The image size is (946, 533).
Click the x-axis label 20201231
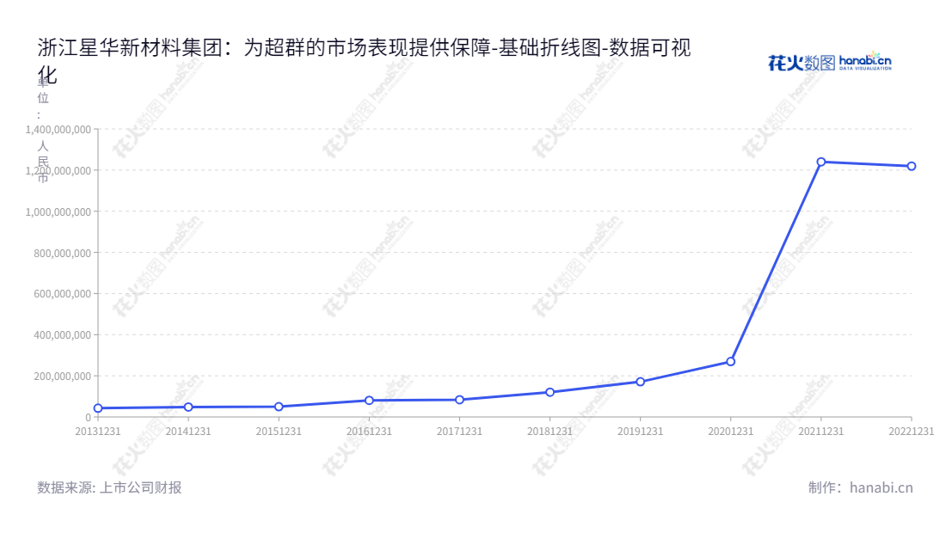(x=731, y=431)
